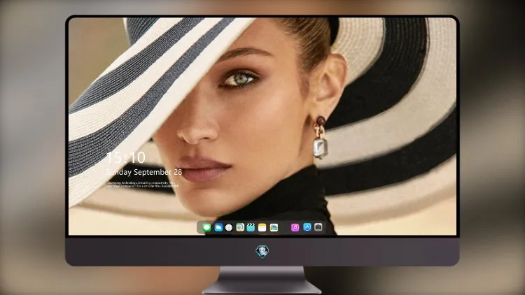525x295 pixels.
Task: Launch the teal clapperboard video app
Action: click(251, 227)
